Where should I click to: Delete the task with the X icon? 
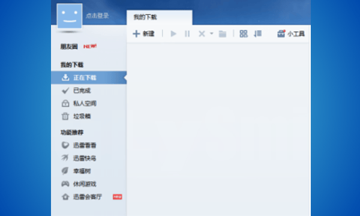coord(202,34)
